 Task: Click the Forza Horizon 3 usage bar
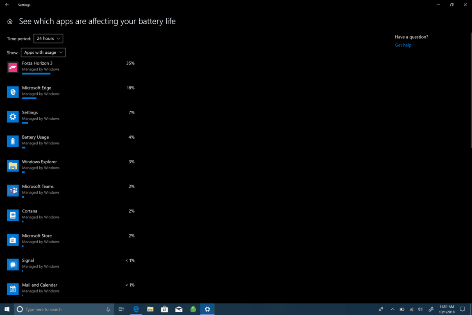tap(36, 74)
